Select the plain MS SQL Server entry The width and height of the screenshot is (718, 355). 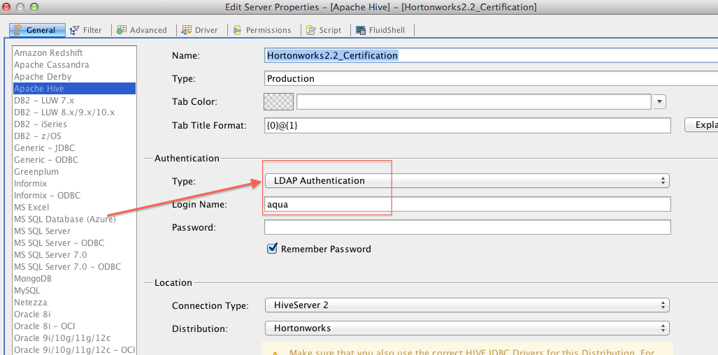[x=75, y=231]
